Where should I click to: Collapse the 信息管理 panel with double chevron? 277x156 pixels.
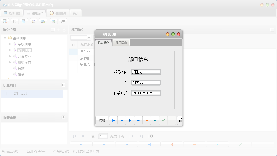tap(53, 29)
